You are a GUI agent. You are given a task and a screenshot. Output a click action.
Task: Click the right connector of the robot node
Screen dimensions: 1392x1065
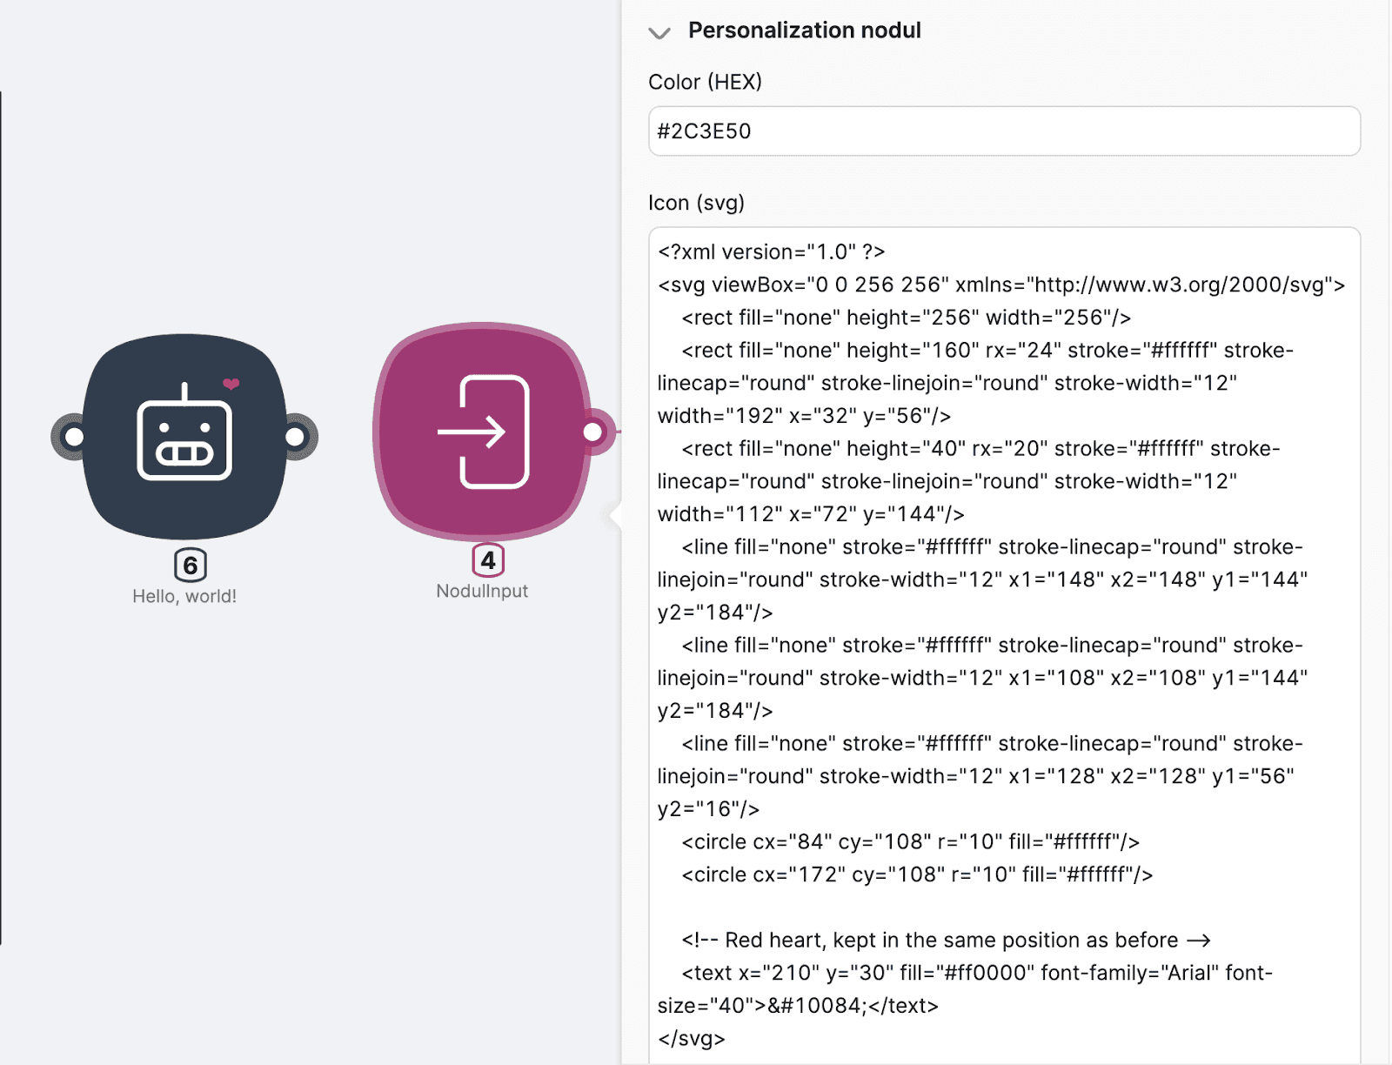coord(296,436)
